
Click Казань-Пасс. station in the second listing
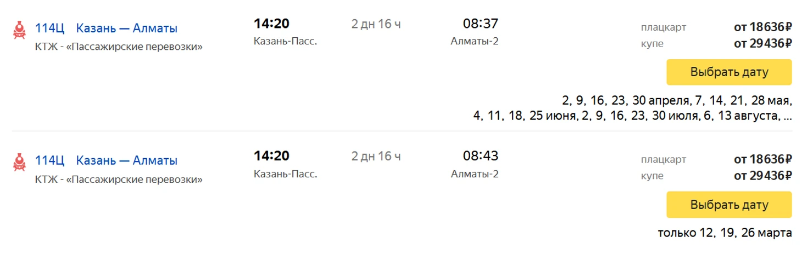[x=285, y=174]
